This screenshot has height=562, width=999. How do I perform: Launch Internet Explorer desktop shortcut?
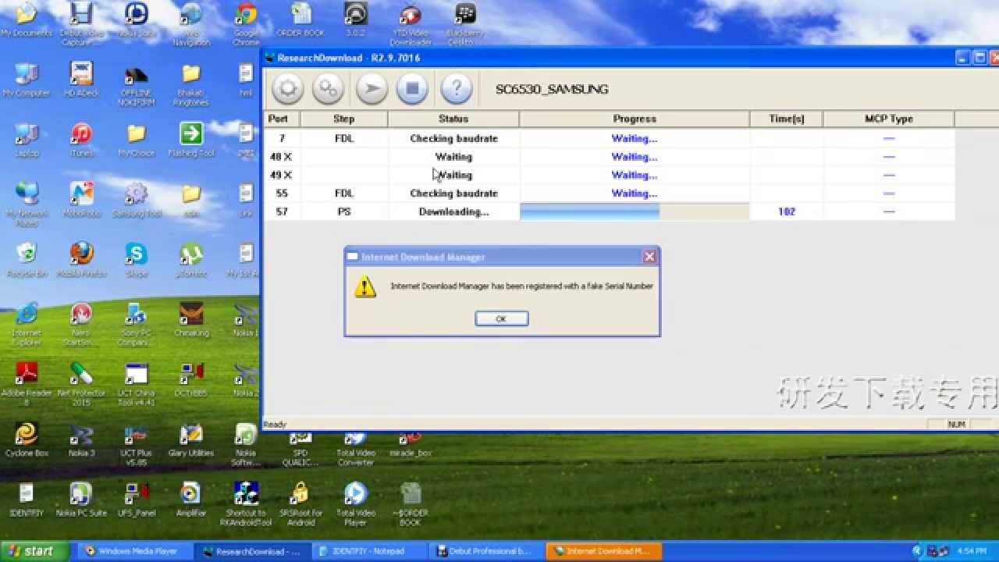click(x=27, y=324)
